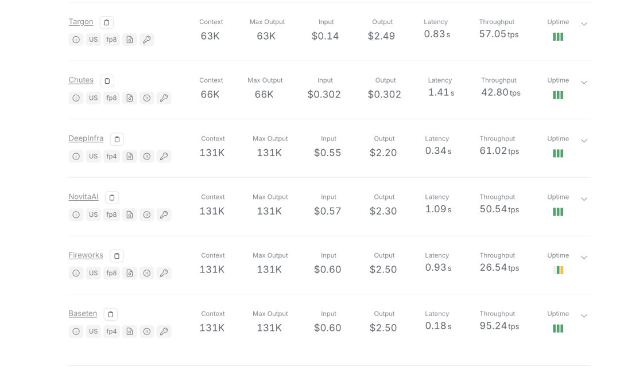620x370 pixels.
Task: Copy the Fireworks provider name
Action: 117,256
